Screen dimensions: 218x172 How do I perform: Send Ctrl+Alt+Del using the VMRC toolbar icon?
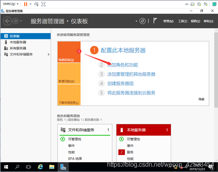(x=37, y=4)
